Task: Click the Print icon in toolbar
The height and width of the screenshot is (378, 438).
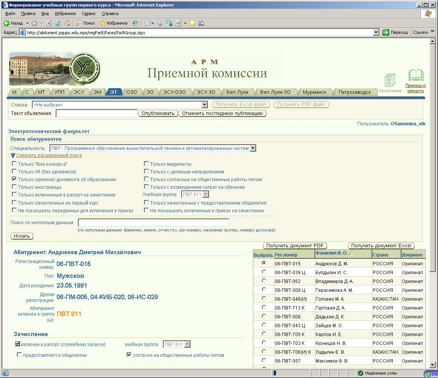Action: click(x=160, y=23)
